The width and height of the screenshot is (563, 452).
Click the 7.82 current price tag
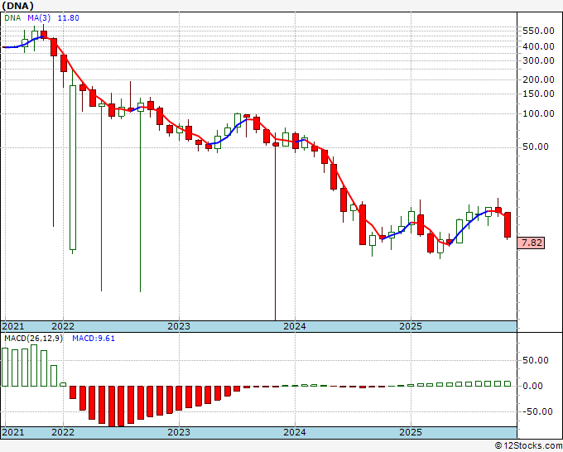coord(531,243)
